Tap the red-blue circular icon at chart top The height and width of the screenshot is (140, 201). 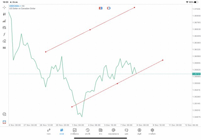(109, 8)
